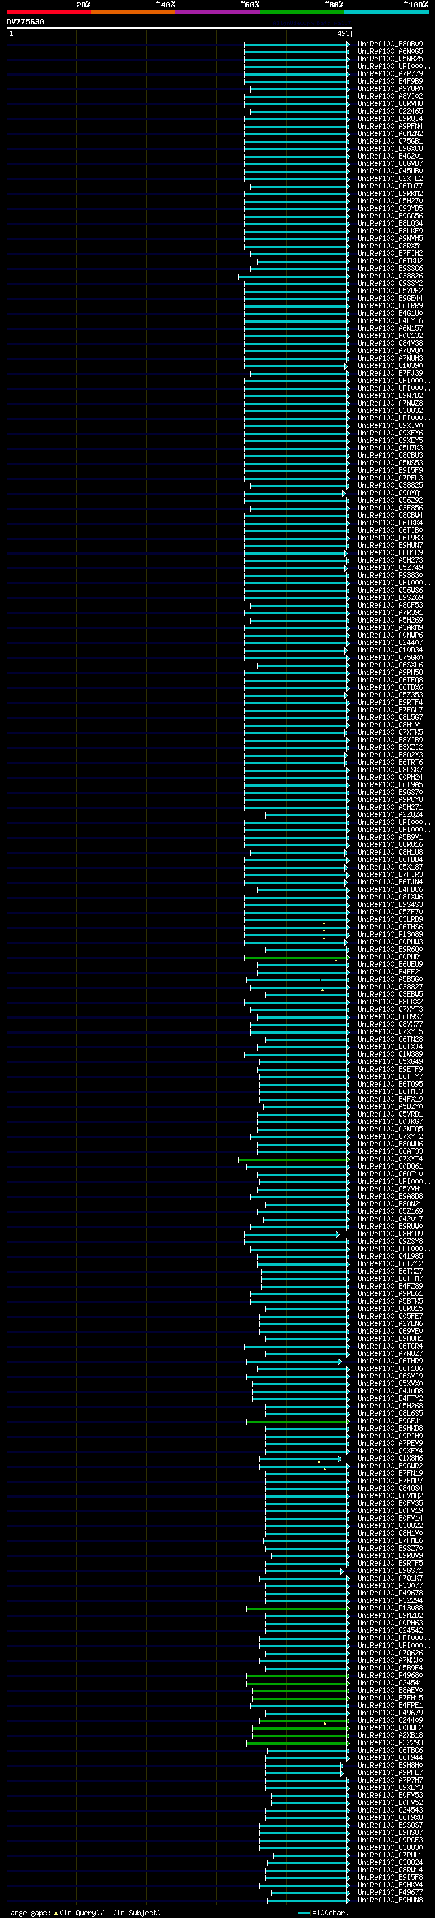The image size is (435, 1918).
Task: Open hit UniRef100_Q75GB1
Action: pos(389,141)
